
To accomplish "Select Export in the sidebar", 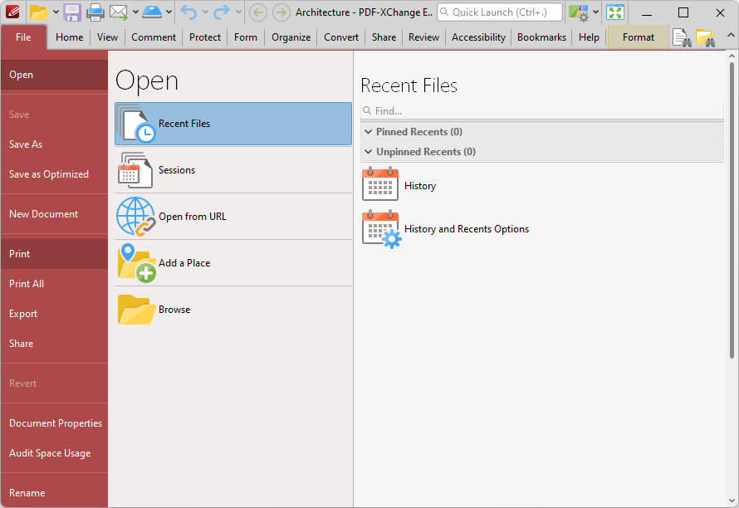I will pyautogui.click(x=54, y=314).
